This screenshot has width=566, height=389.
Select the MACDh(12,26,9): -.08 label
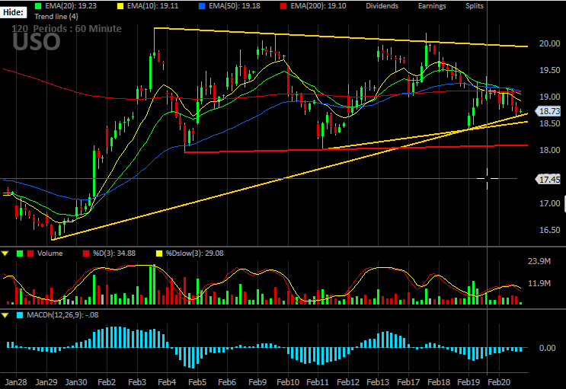coord(62,315)
